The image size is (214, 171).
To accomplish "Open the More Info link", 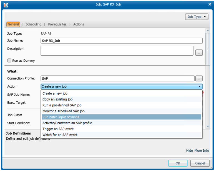I will point(202,151).
